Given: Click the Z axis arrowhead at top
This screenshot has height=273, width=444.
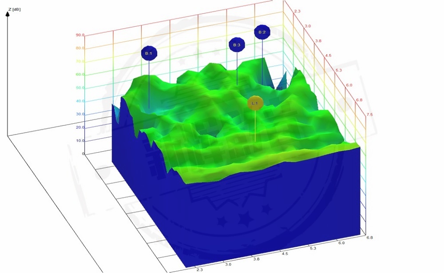Looking at the screenshot, I should point(8,14).
